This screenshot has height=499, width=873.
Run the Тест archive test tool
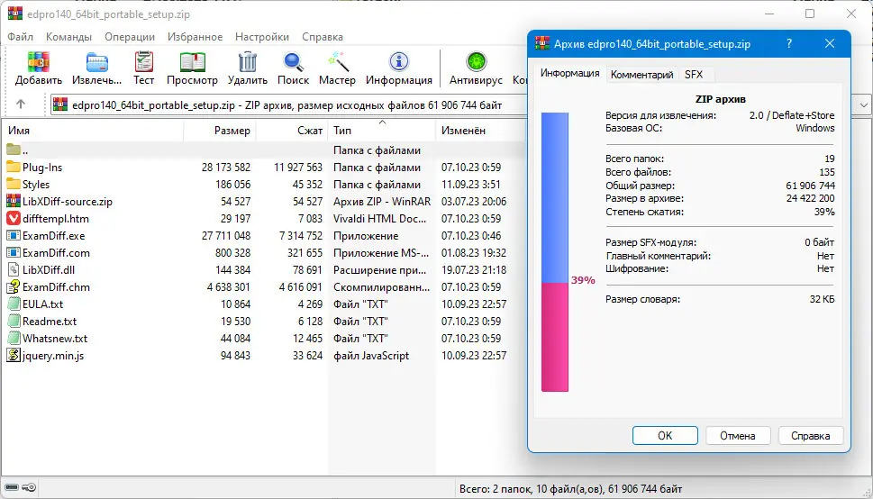pyautogui.click(x=143, y=62)
